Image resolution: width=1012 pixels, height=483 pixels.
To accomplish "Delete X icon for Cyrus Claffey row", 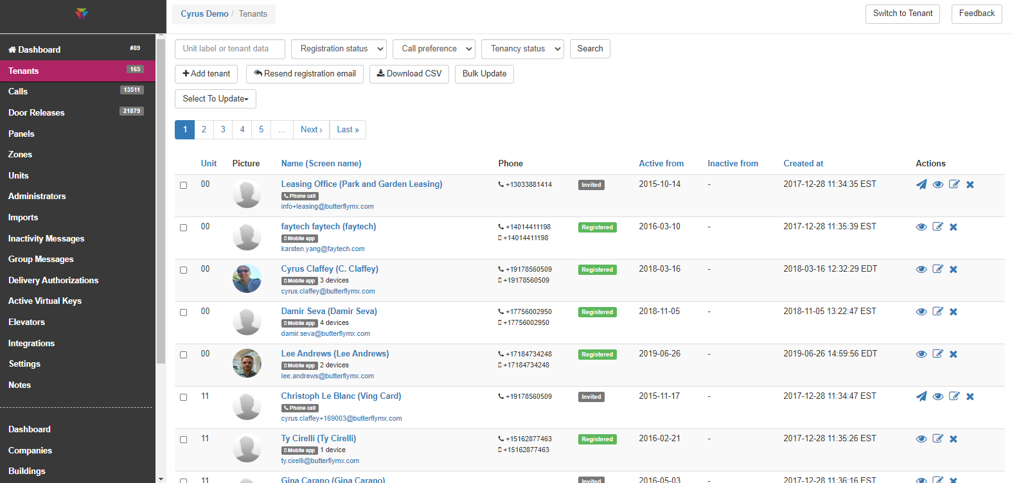I will 954,270.
